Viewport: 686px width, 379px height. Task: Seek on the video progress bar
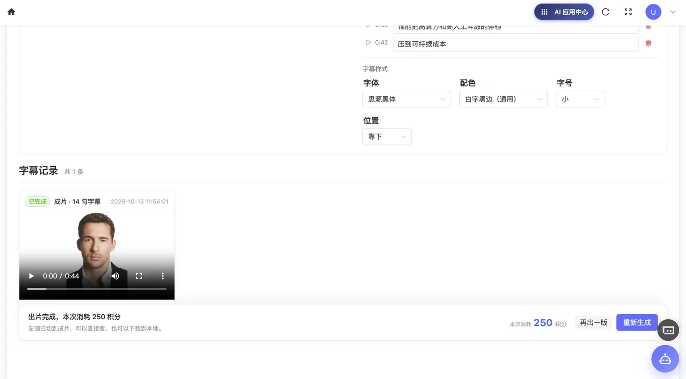(x=97, y=289)
